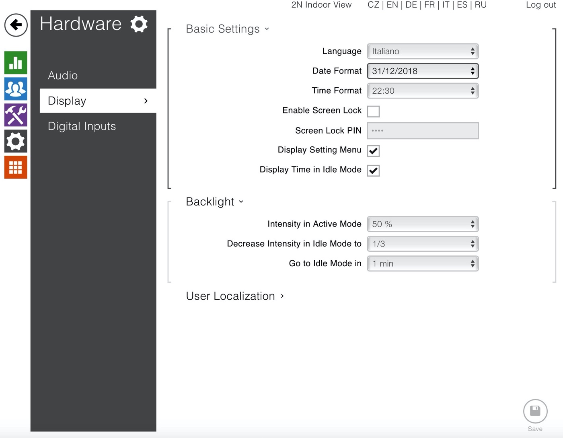
Task: Click the Save floppy disk icon
Action: pyautogui.click(x=535, y=411)
